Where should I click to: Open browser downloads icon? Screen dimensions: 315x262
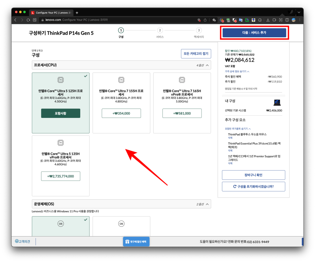[x=268, y=20]
